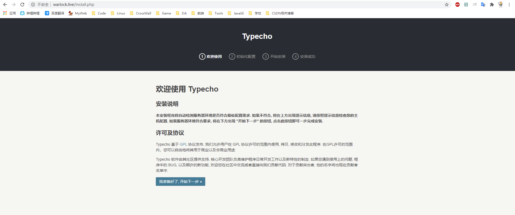The image size is (515, 215).
Task: Expand the JavaSE bookmark folder
Action: pos(236,13)
